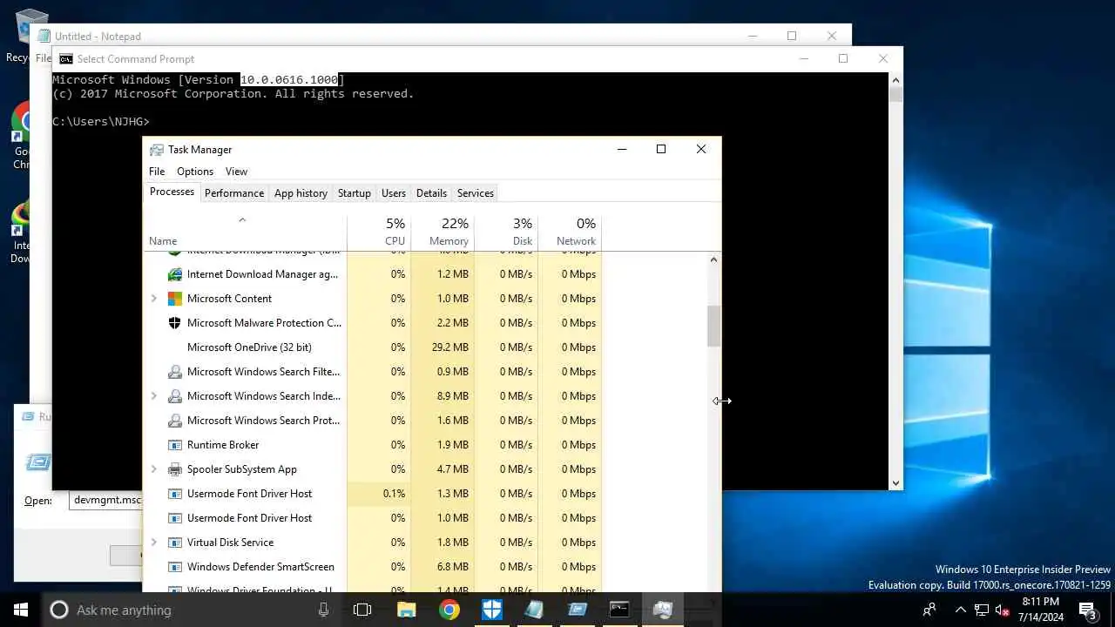This screenshot has height=627, width=1115.
Task: Sort processes by Network column
Action: (x=570, y=232)
